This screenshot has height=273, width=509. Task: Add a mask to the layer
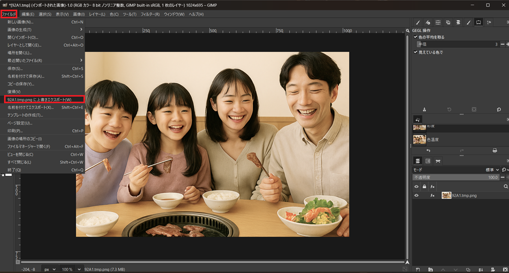(493, 269)
